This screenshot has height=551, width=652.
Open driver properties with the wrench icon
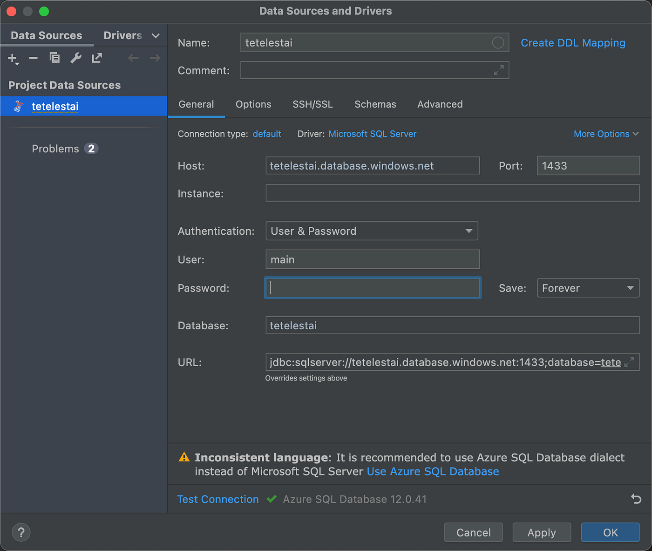pos(75,58)
